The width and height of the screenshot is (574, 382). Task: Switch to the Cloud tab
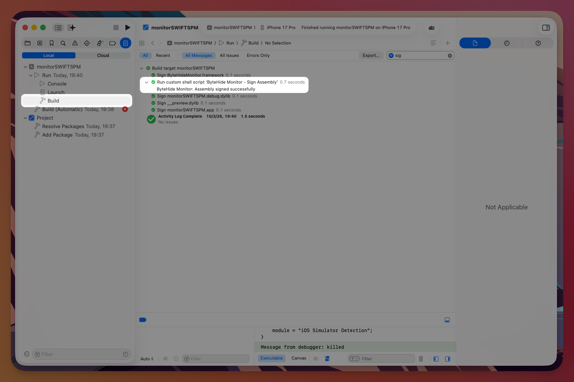click(x=103, y=55)
